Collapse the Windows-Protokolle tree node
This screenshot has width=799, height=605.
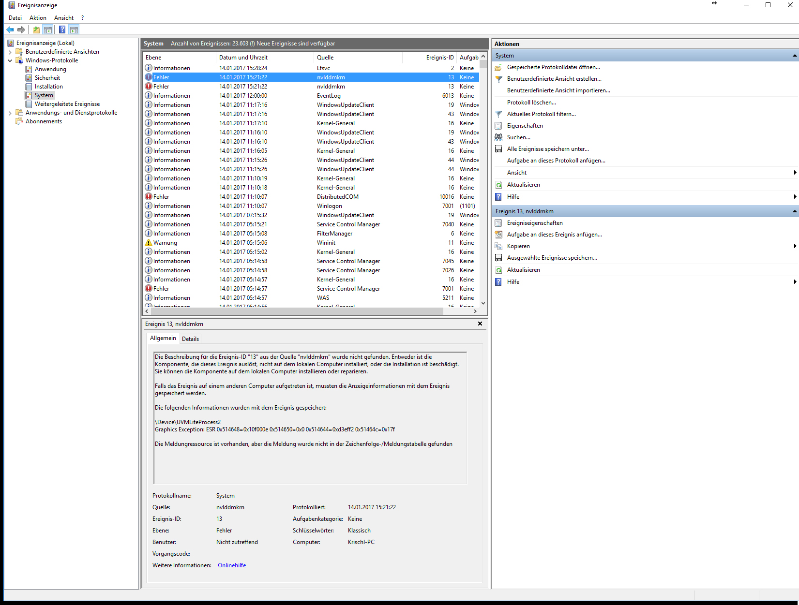click(10, 60)
